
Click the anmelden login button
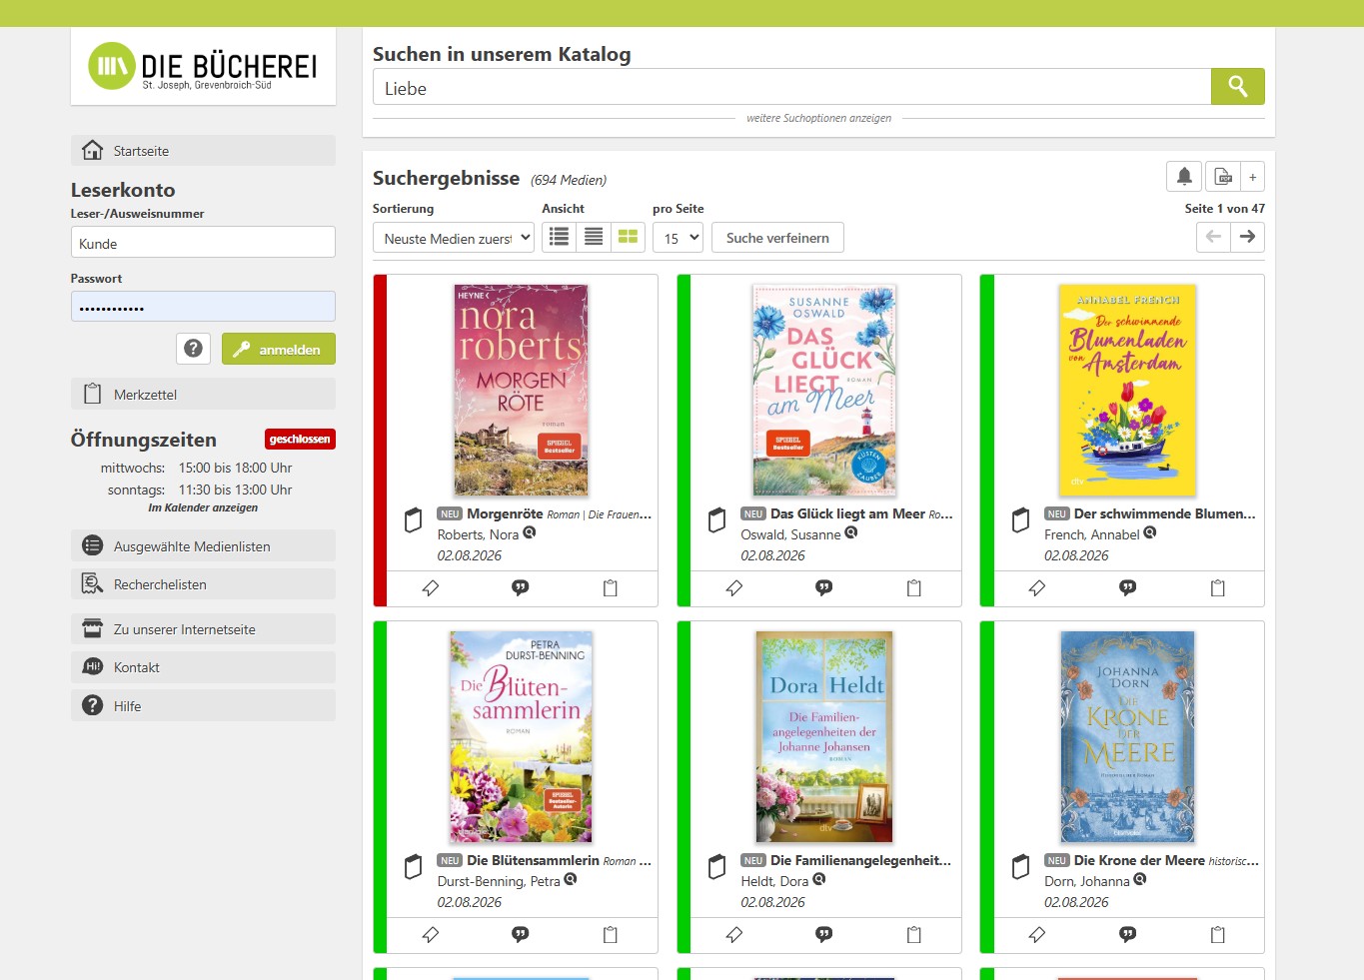click(x=279, y=349)
